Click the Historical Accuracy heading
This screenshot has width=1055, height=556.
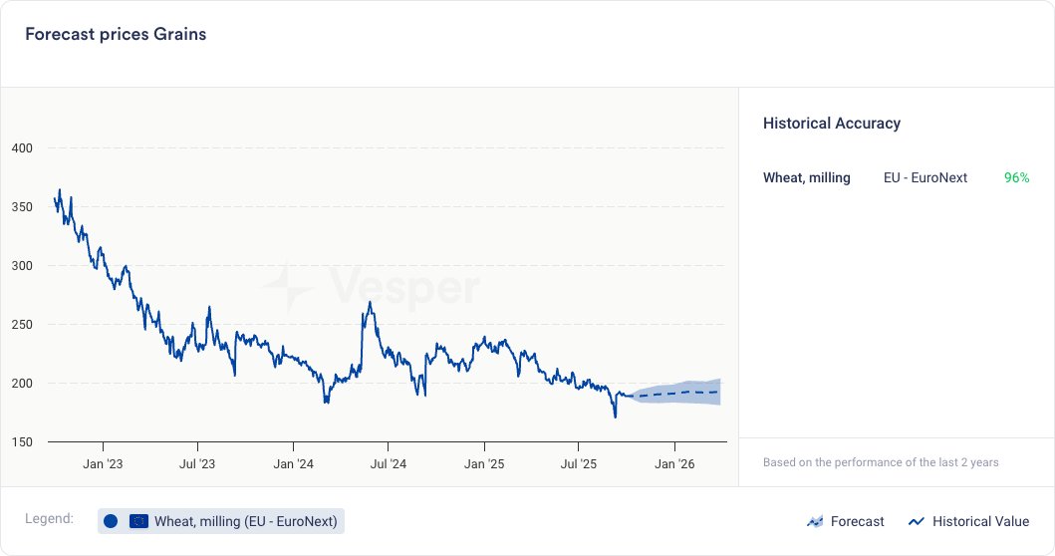tap(831, 124)
